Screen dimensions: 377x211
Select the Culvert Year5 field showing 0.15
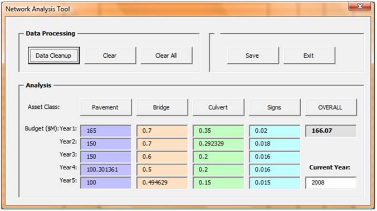click(x=218, y=183)
